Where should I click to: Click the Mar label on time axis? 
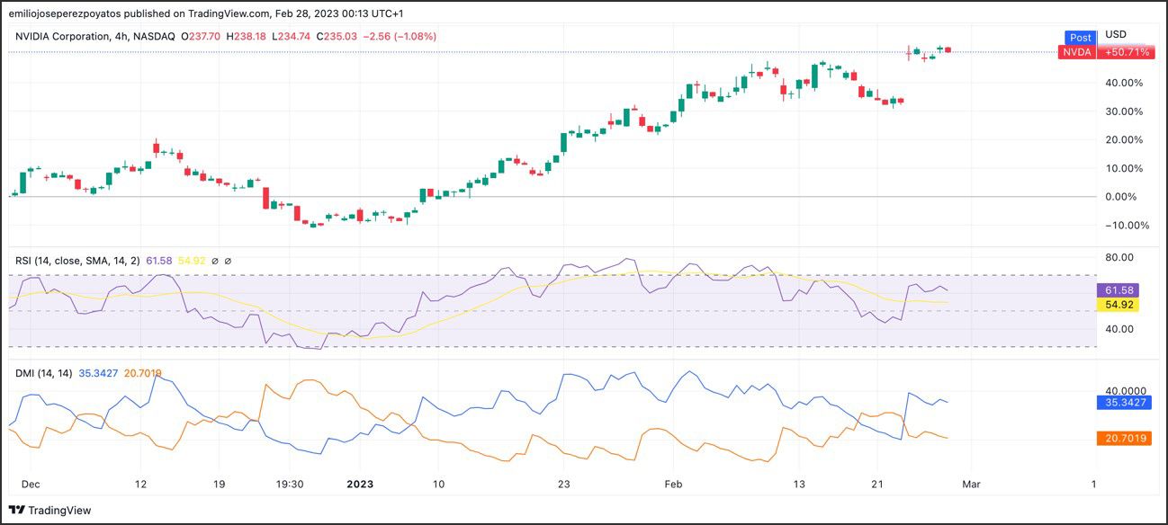pos(971,484)
